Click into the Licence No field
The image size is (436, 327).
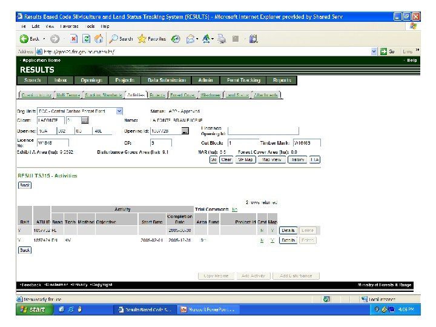(53, 143)
